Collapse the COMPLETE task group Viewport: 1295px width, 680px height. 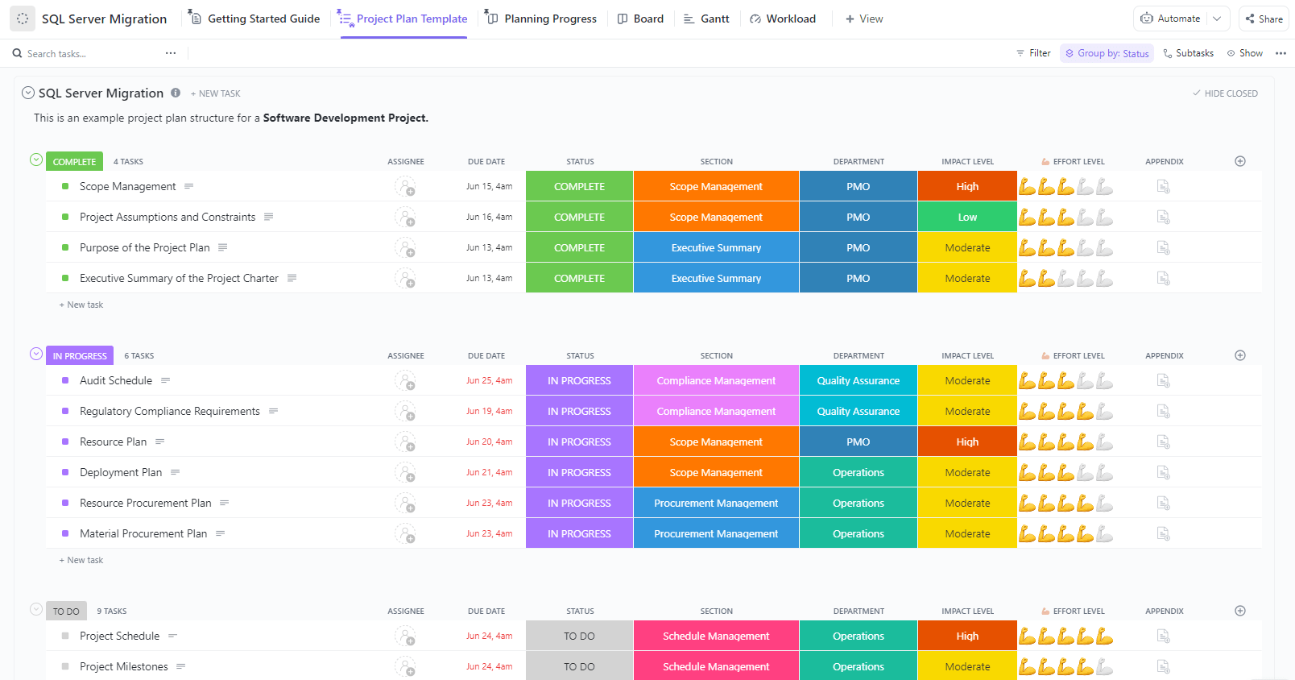click(36, 160)
